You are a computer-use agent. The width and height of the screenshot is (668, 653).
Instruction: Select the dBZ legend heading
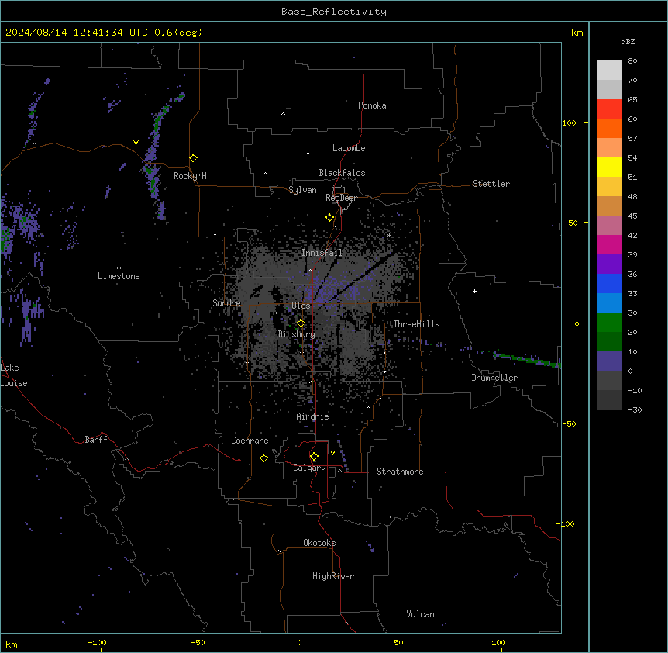628,41
